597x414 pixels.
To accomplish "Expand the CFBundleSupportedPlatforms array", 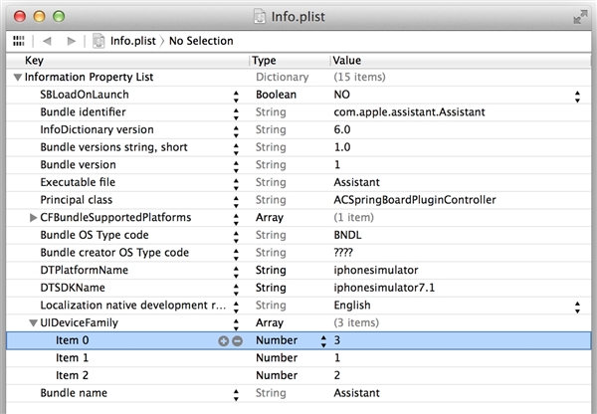I will point(33,218).
